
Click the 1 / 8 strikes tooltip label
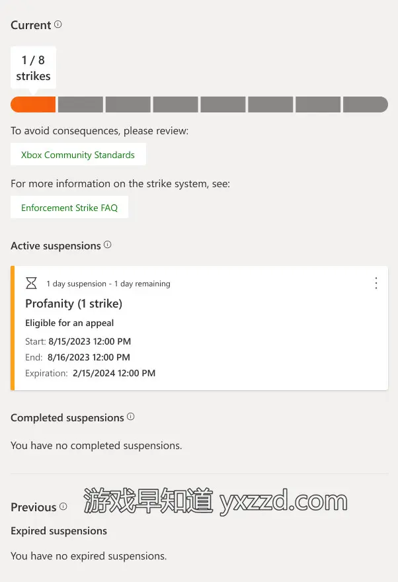tap(33, 68)
